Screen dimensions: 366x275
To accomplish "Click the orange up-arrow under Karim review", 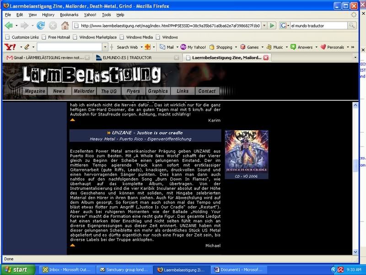I will [x=73, y=120].
